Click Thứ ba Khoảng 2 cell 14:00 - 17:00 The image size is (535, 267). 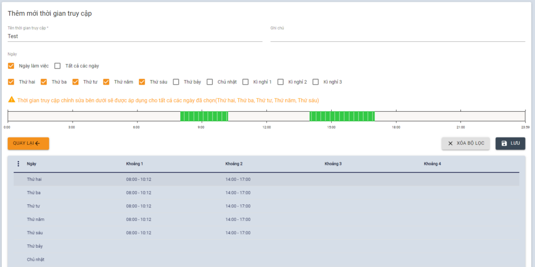click(238, 193)
